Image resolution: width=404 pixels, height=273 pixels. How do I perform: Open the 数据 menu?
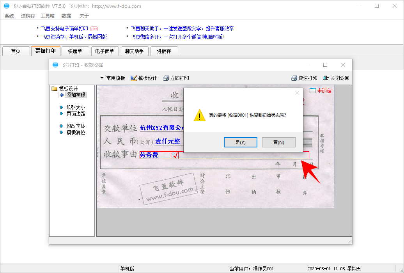66,16
